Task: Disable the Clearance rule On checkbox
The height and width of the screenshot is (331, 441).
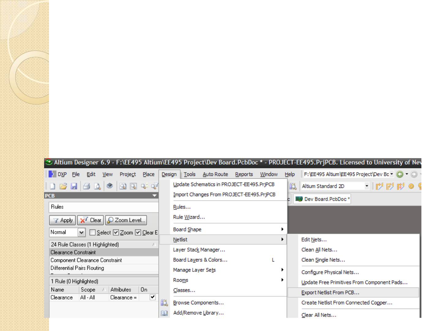Action: [x=153, y=297]
